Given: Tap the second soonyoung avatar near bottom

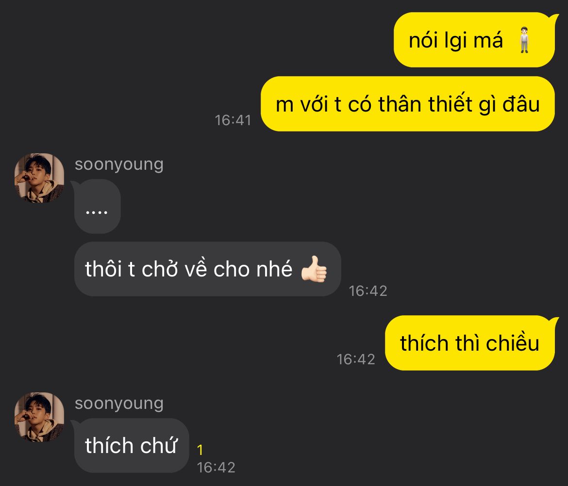Looking at the screenshot, I should coord(39,417).
